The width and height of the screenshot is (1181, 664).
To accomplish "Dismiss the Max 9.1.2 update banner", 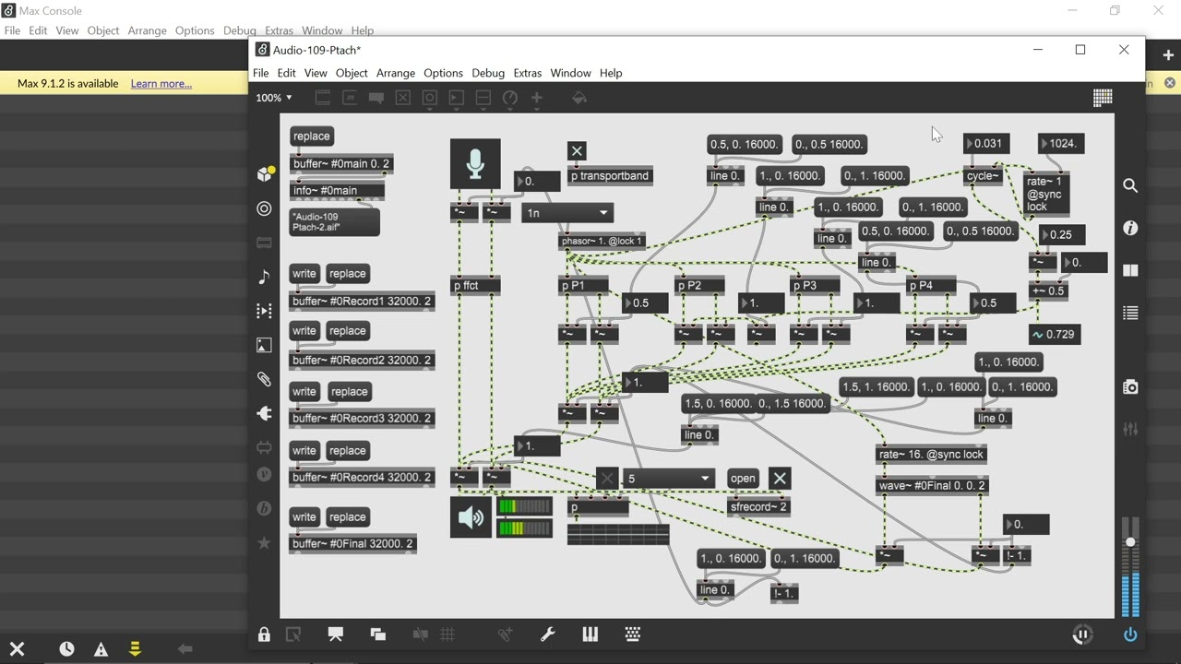I will [1170, 83].
